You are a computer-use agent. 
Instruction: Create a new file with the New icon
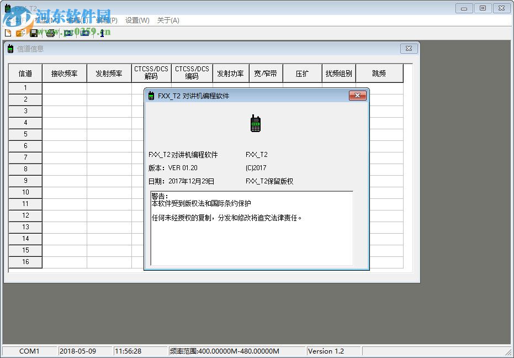8,33
